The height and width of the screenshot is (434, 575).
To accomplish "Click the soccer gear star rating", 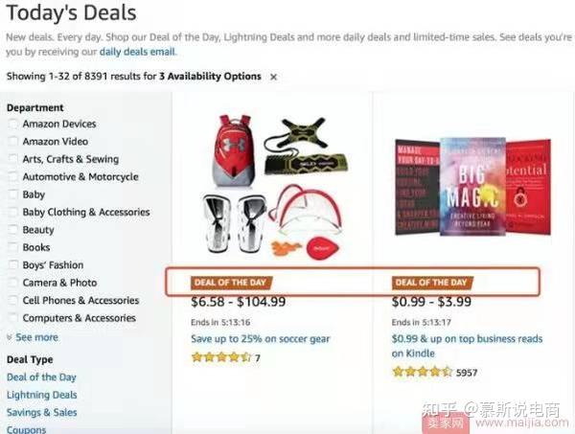I will click(x=220, y=357).
